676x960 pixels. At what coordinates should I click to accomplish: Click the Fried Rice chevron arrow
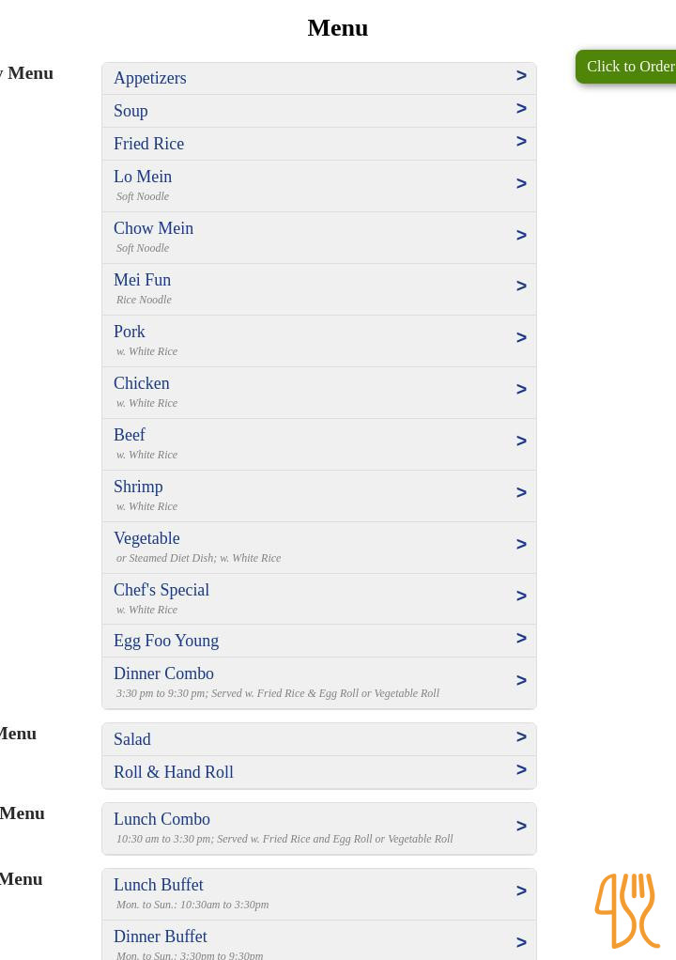pyautogui.click(x=521, y=142)
